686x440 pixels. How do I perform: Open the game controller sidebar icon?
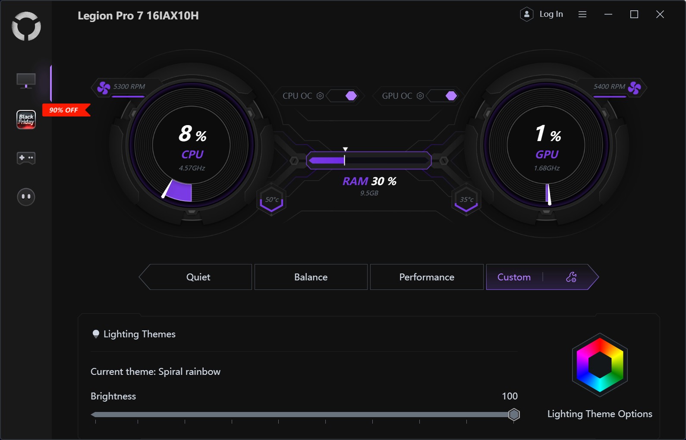(x=26, y=158)
